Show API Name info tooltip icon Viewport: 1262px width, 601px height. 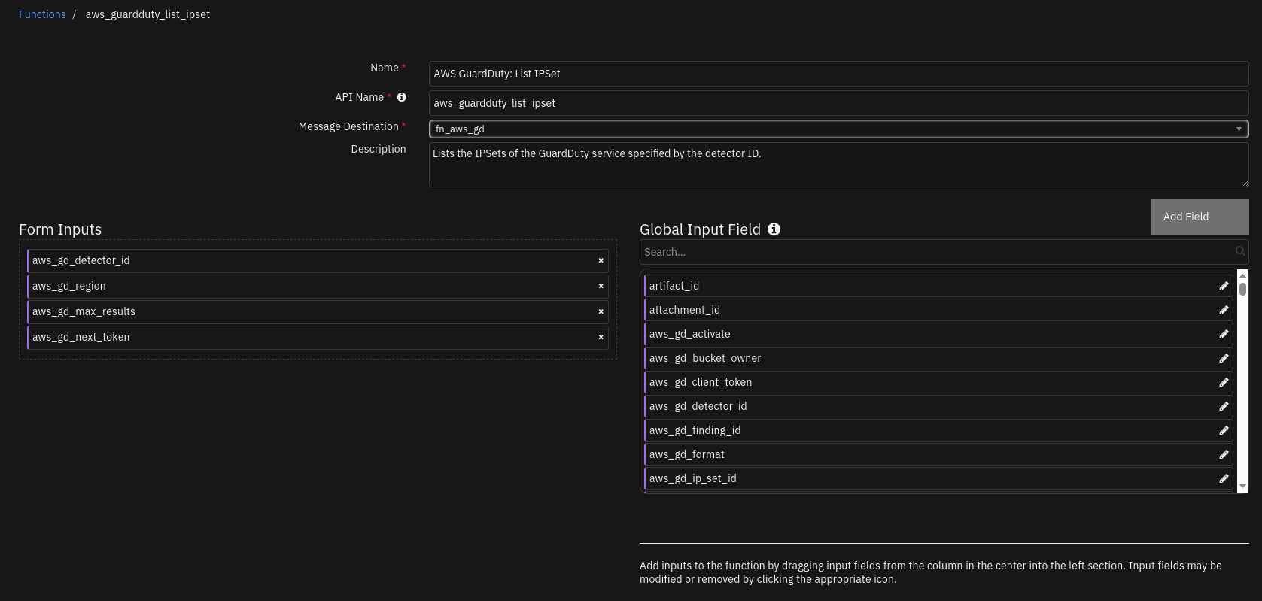click(x=401, y=97)
